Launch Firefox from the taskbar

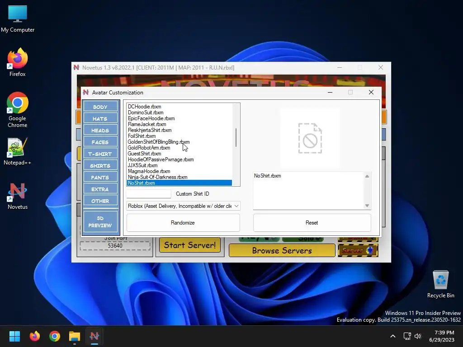(x=34, y=336)
